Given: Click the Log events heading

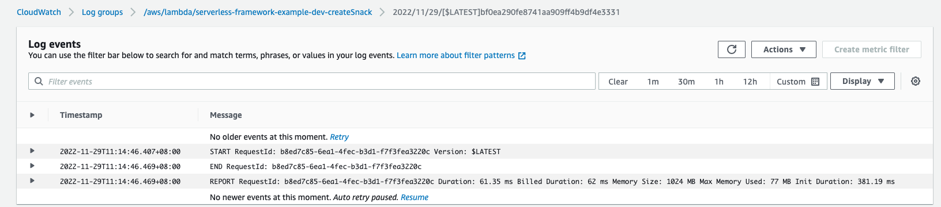Looking at the screenshot, I should [x=54, y=44].
